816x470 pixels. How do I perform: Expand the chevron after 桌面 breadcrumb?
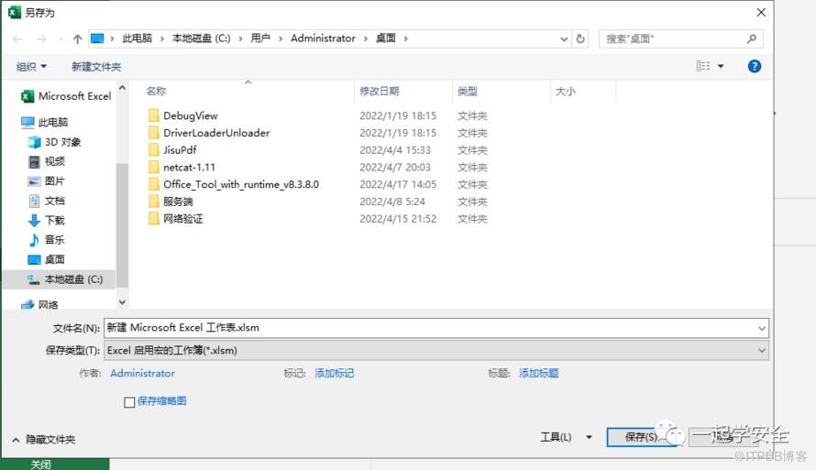(405, 39)
